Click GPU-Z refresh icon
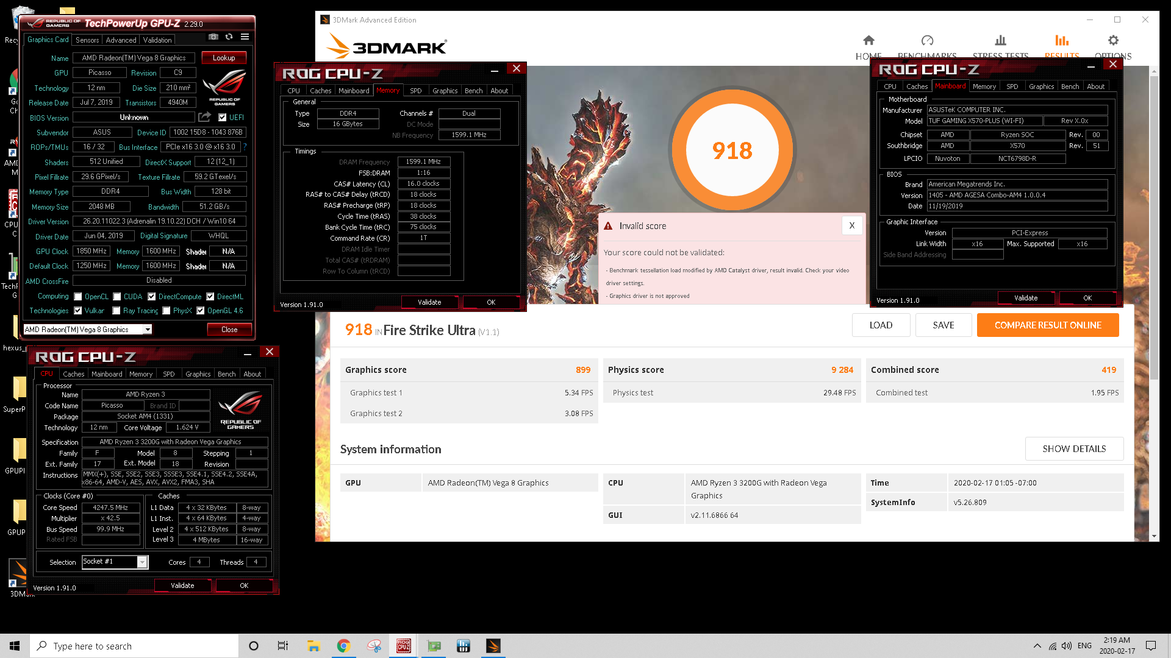The width and height of the screenshot is (1171, 658). click(229, 37)
